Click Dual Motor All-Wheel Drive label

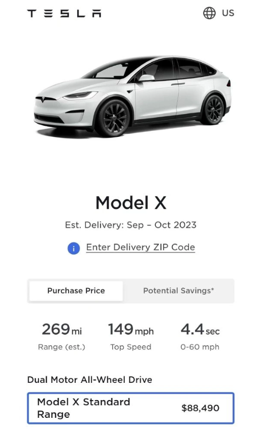[x=90, y=380]
